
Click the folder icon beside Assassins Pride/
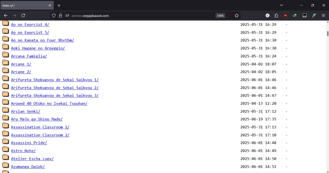tap(6, 141)
